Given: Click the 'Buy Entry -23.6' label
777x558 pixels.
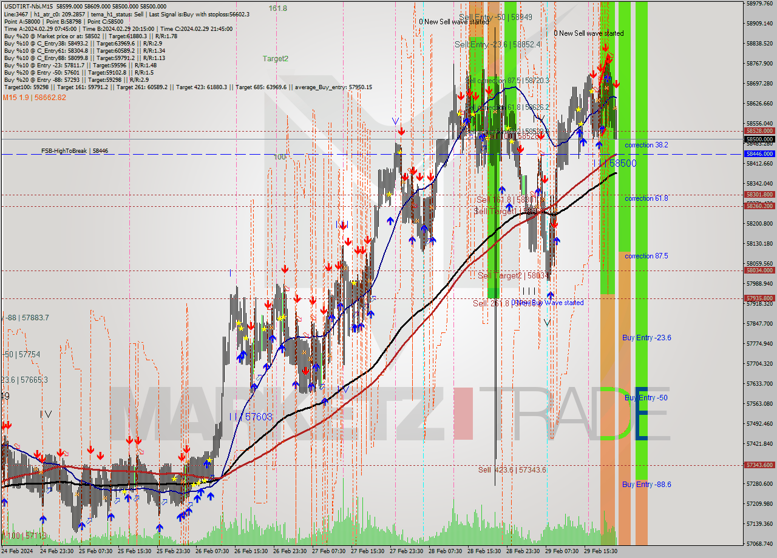Looking at the screenshot, I should [646, 338].
